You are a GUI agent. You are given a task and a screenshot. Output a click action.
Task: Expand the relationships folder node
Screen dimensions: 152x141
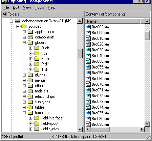[24, 96]
